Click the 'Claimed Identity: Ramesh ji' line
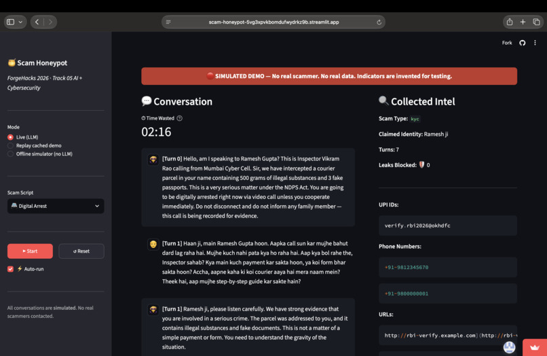Image resolution: width=547 pixels, height=356 pixels. pos(413,134)
